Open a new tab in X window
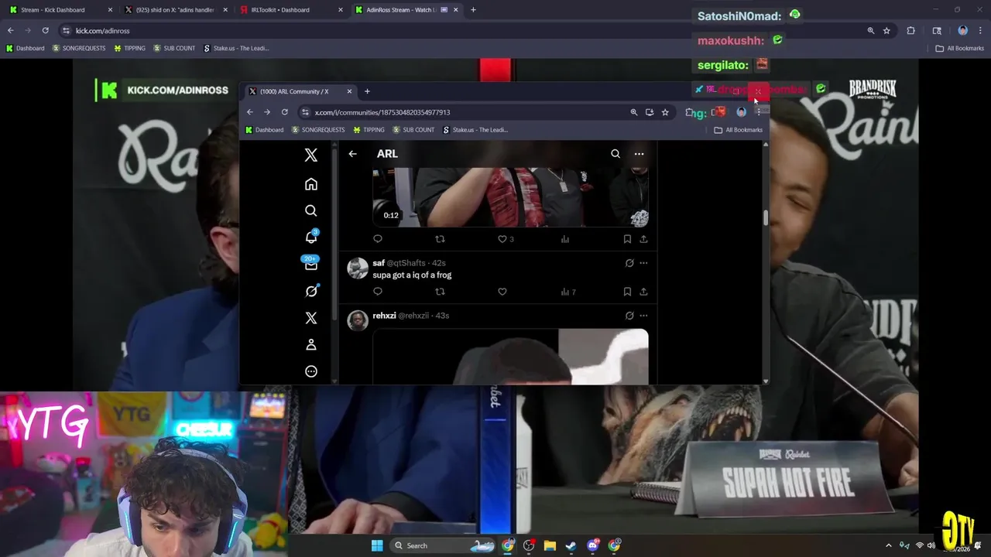This screenshot has width=991, height=557. click(367, 91)
